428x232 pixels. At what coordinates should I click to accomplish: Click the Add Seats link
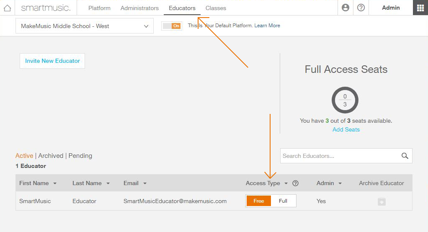click(346, 129)
